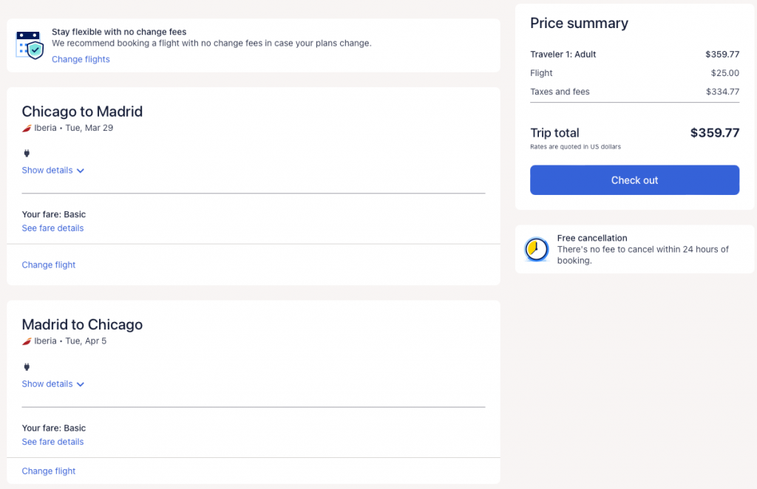The height and width of the screenshot is (489, 757).
Task: Expand Show details for Madrid to Chicago
Action: click(52, 384)
